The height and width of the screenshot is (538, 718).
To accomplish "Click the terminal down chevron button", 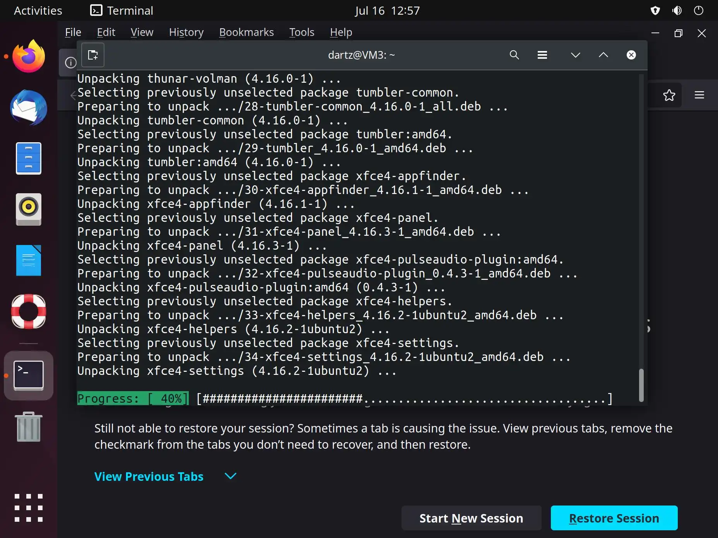I will [x=576, y=55].
